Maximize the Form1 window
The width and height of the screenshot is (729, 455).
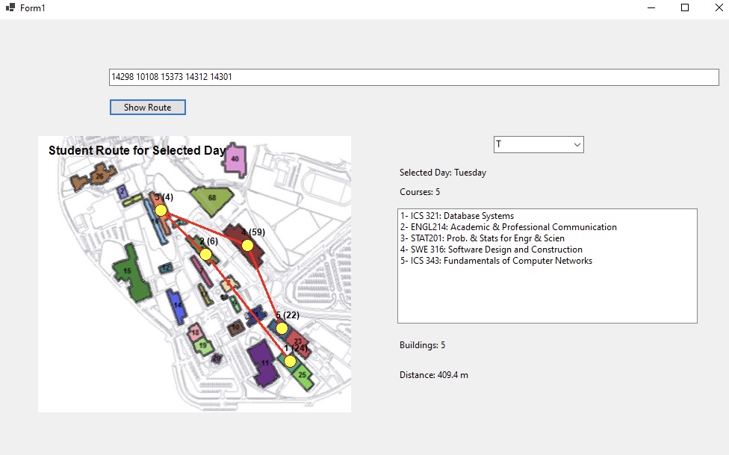[x=685, y=8]
